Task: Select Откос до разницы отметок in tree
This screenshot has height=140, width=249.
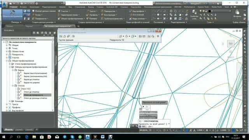Action: click(35, 98)
